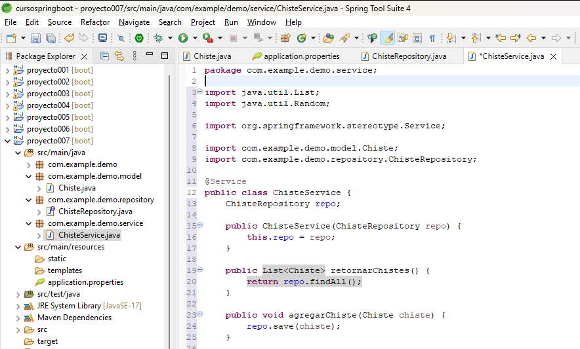Viewport: 580px width, 349px height.
Task: Click the yellow left-curved arrow toolbar icon
Action: point(69,38)
